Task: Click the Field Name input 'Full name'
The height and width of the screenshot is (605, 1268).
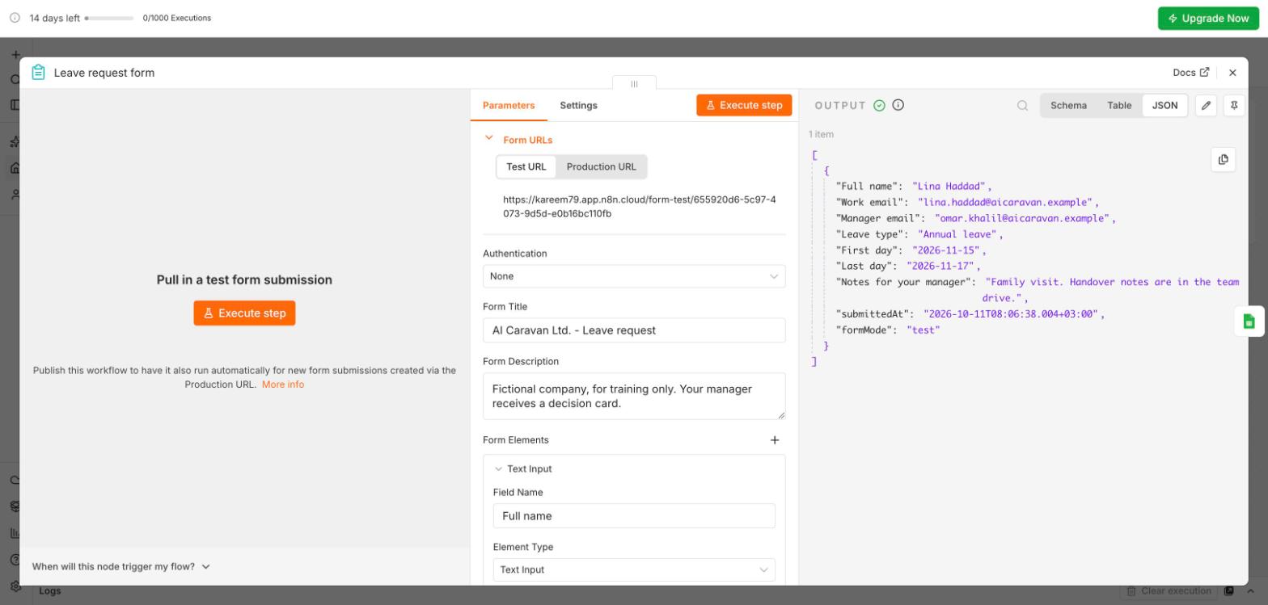Action: pyautogui.click(x=634, y=516)
